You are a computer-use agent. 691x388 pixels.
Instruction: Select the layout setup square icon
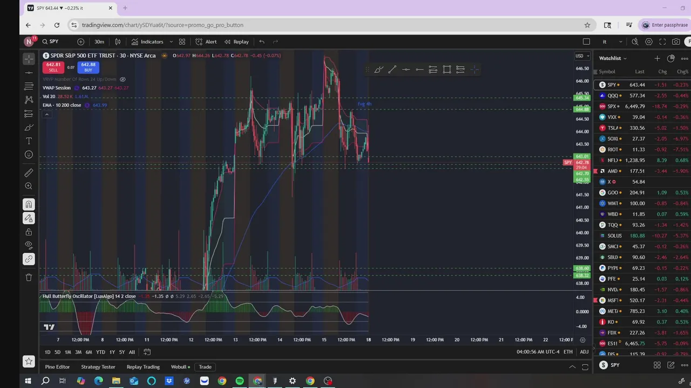click(586, 41)
